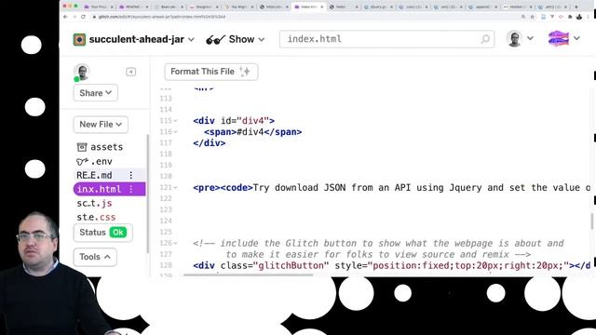Open the README.md file

coord(94,175)
